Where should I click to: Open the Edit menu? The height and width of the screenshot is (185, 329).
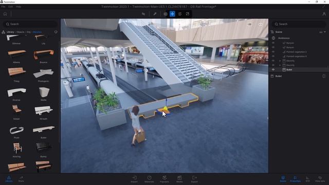click(10, 7)
